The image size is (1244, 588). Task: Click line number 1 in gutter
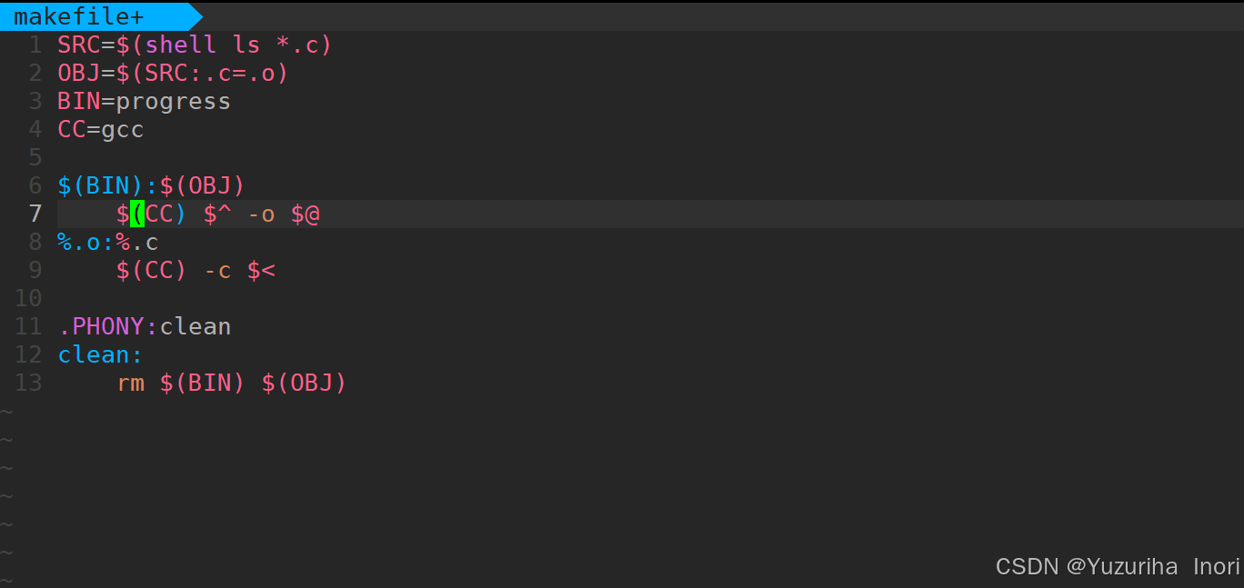point(35,45)
